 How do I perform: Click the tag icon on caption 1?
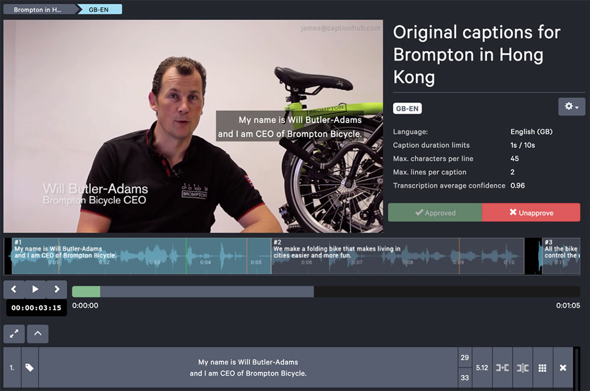coord(29,367)
